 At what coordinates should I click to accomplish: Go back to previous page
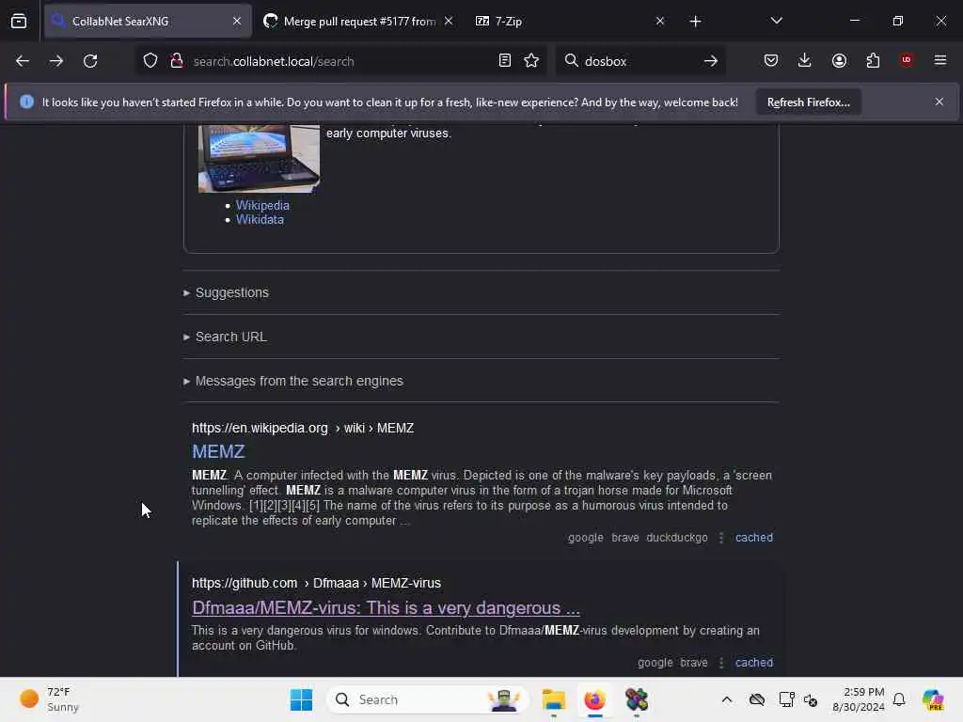pyautogui.click(x=23, y=61)
